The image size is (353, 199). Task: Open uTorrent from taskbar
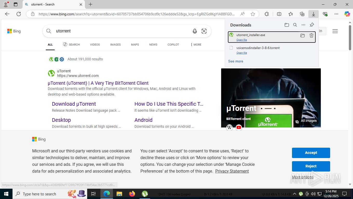pyautogui.click(x=145, y=194)
